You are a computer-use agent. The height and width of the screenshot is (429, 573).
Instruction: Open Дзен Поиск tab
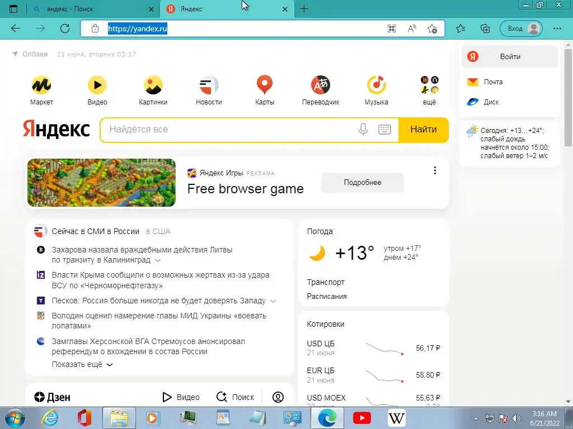point(235,397)
